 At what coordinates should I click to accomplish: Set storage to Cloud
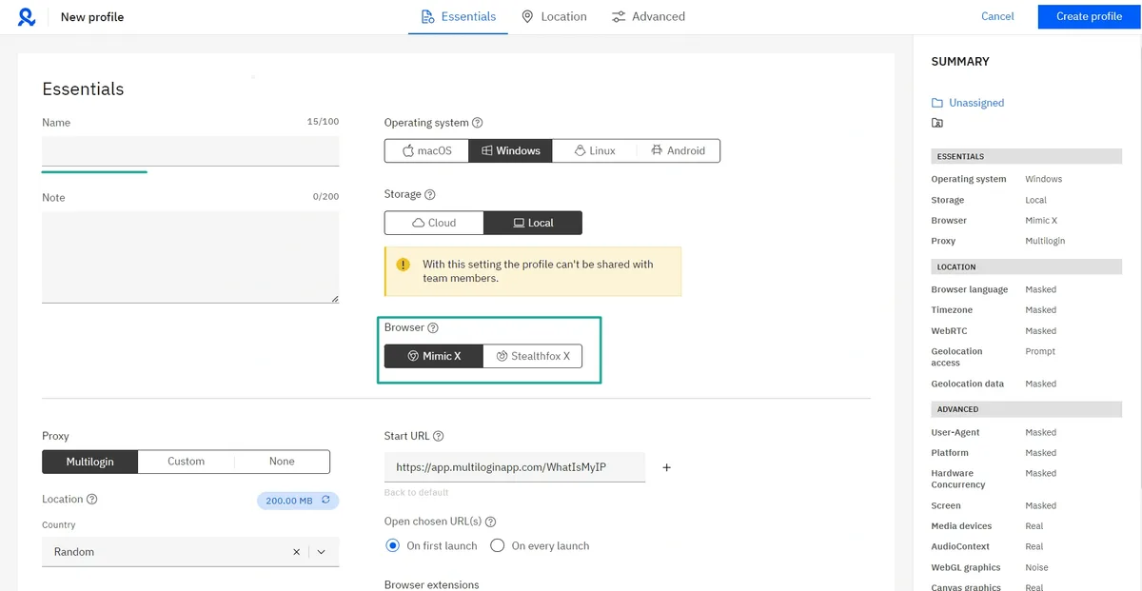(x=434, y=223)
